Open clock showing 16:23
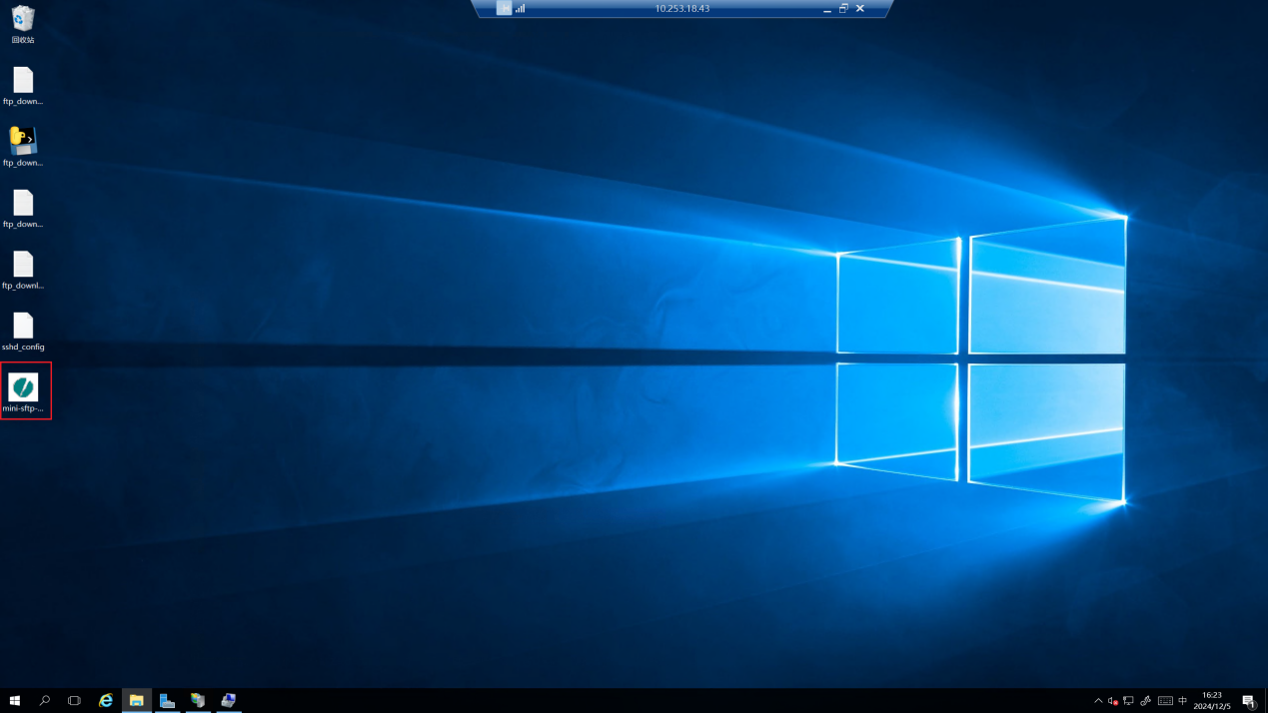Screen dimensions: 1268x713 [1212, 701]
